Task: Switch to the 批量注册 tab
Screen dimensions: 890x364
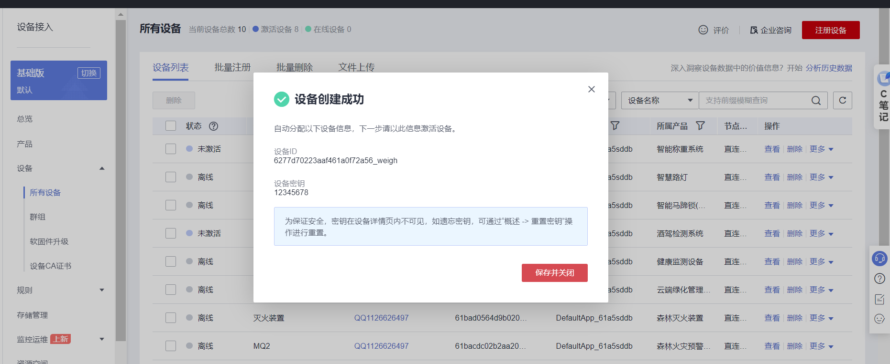Action: (232, 68)
